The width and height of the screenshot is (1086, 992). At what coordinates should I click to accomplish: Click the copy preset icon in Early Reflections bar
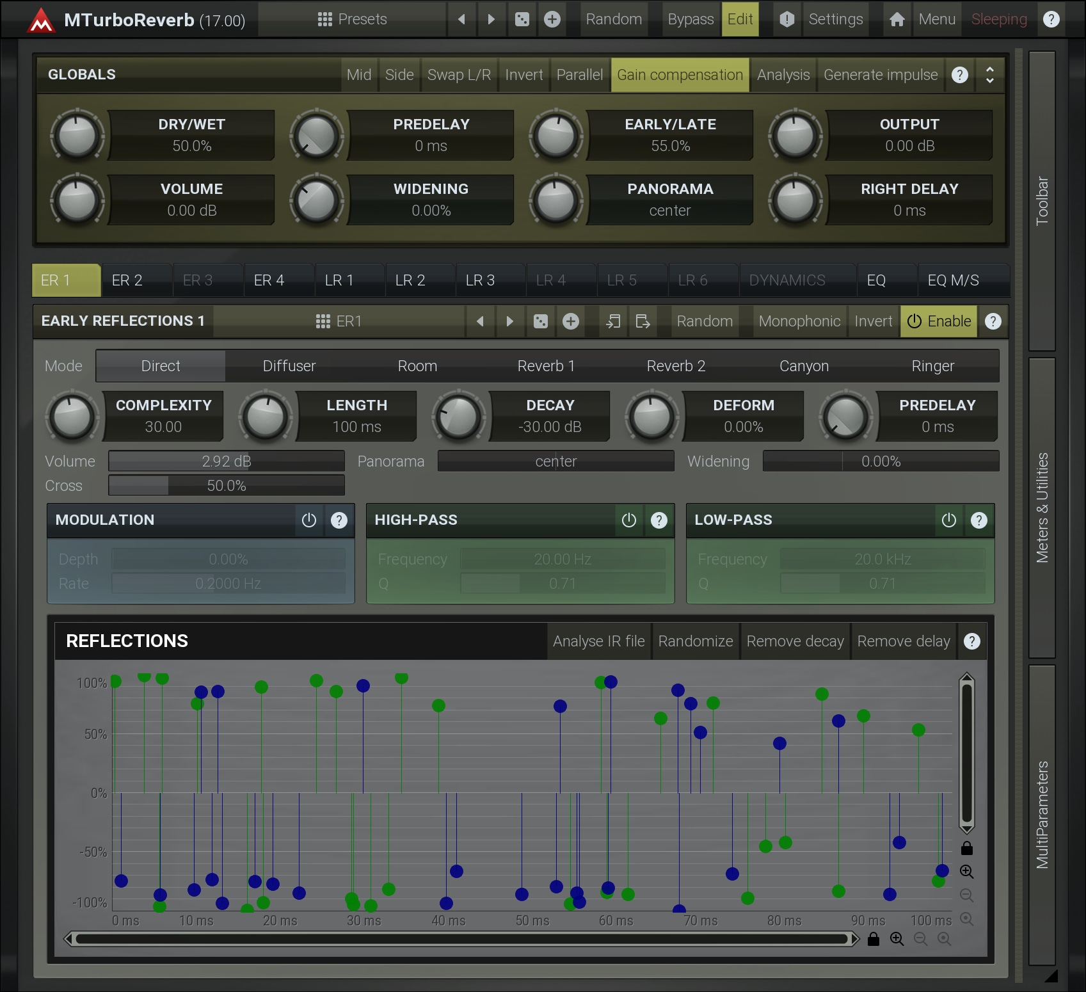pos(613,321)
